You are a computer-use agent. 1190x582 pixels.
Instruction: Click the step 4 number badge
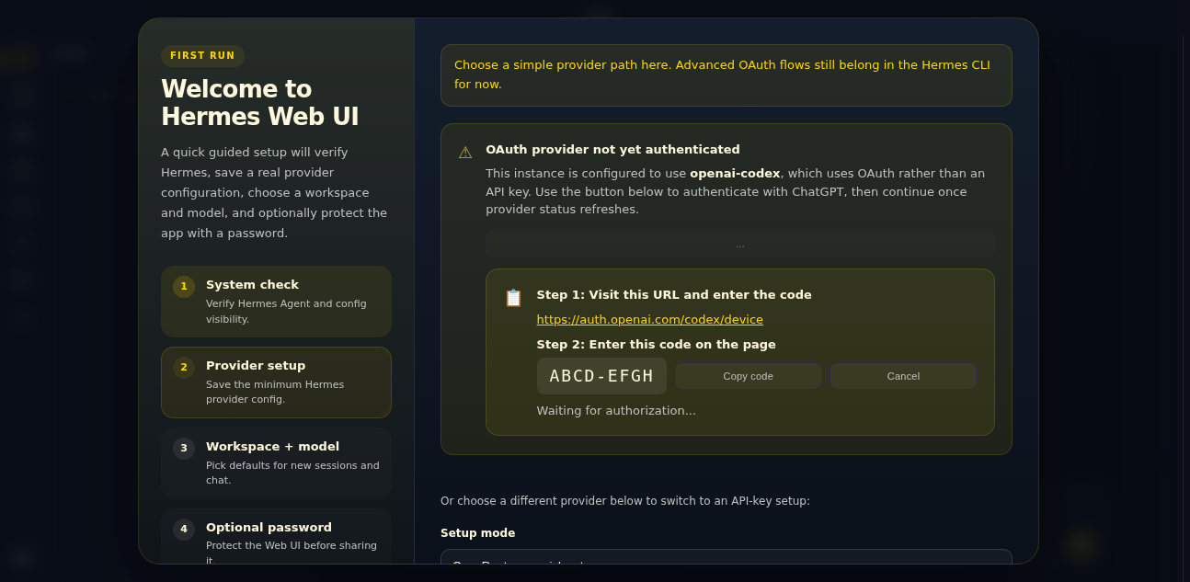coord(184,530)
